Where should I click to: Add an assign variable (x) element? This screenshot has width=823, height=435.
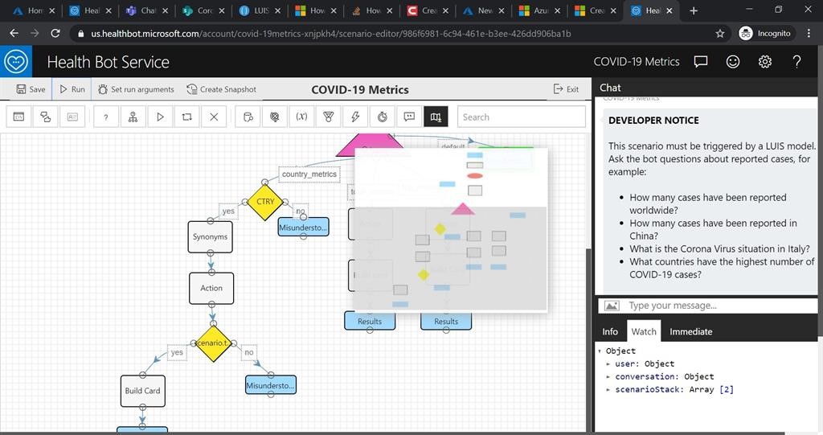point(301,117)
